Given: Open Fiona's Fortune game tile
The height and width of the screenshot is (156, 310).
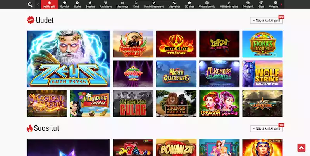Looking at the screenshot, I should [x=262, y=44].
